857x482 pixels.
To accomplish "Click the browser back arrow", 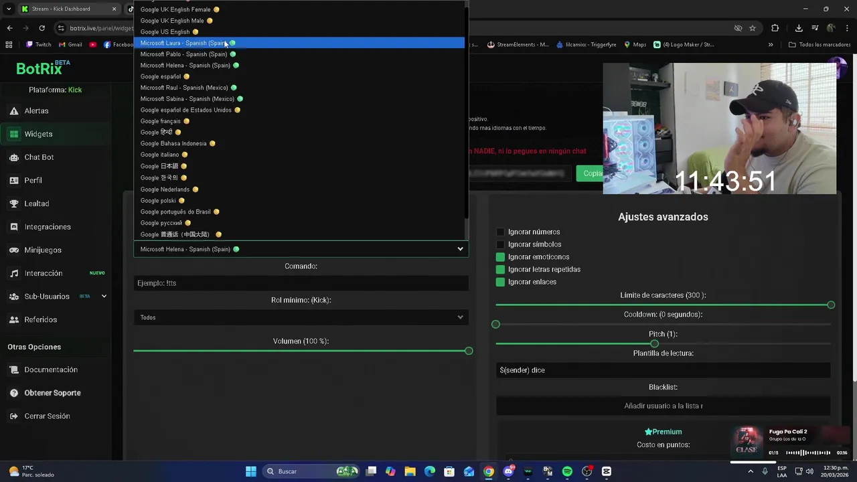I will (x=9, y=28).
